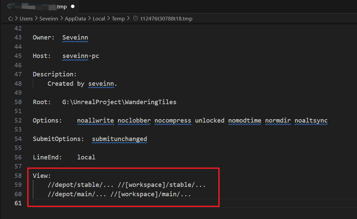Click the file icon in the breadcrumb
The width and height of the screenshot is (357, 219).
(x=135, y=19)
